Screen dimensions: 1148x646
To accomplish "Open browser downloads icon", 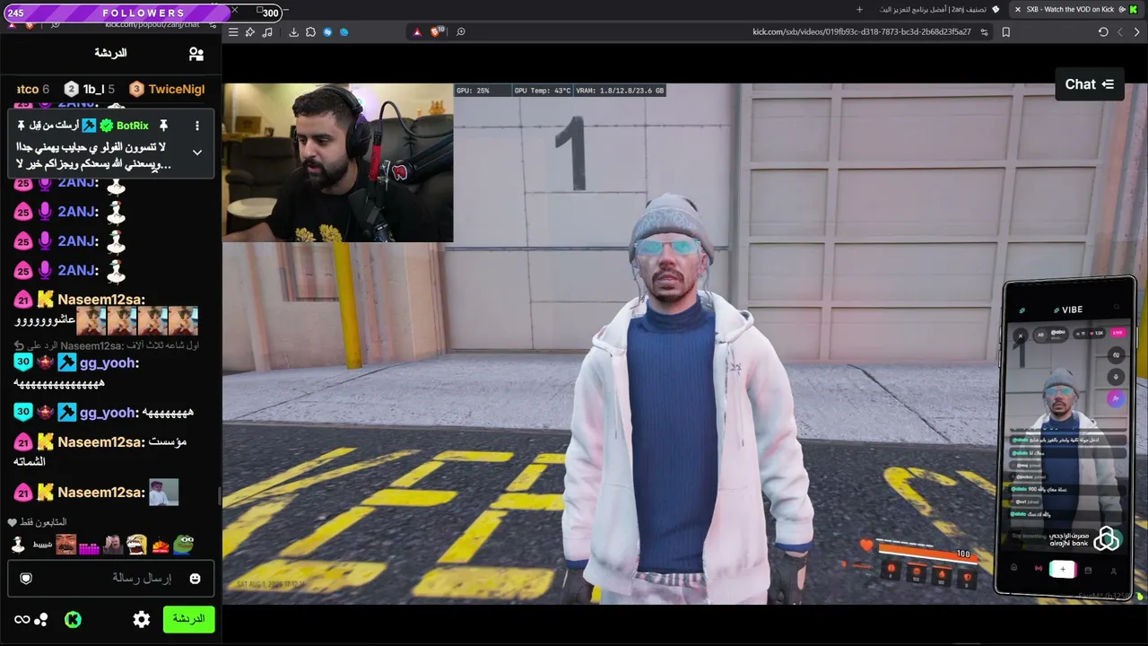I will 293,32.
